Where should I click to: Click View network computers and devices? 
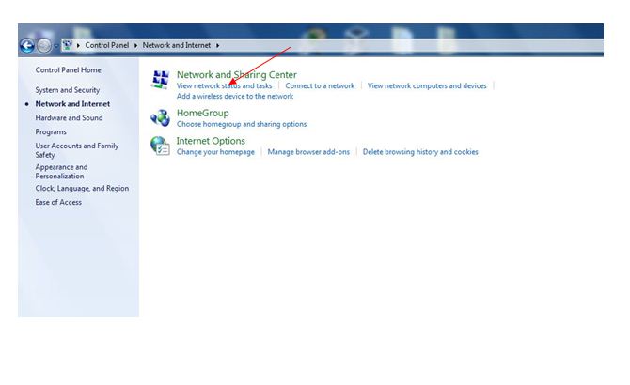427,85
